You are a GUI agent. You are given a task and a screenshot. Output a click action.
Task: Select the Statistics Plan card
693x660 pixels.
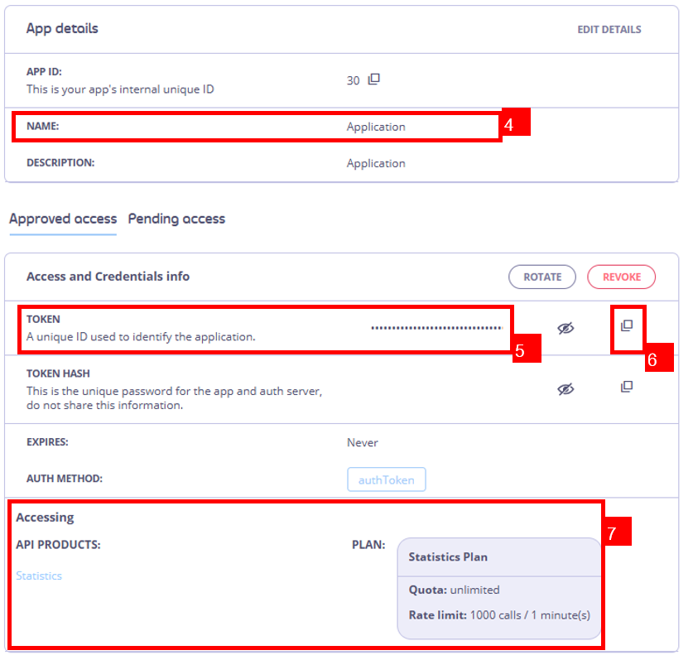coord(499,557)
